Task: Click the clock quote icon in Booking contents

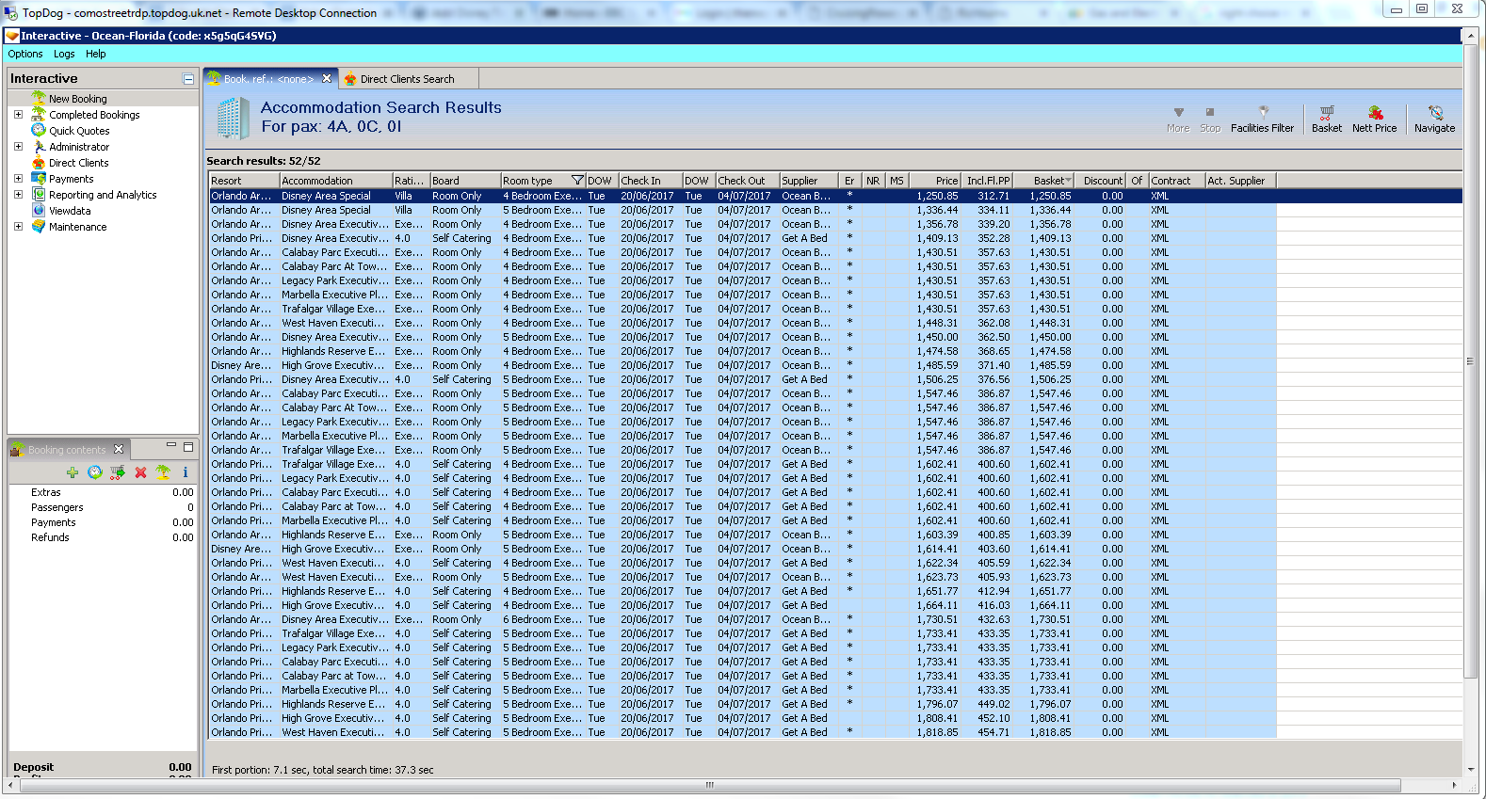Action: pyautogui.click(x=95, y=472)
